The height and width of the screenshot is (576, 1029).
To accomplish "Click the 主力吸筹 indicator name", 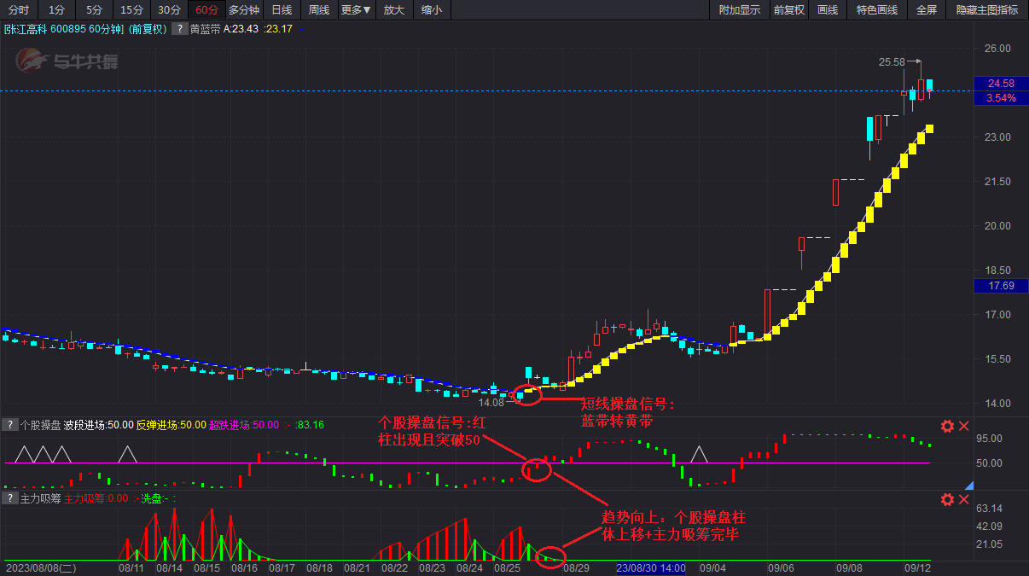I will (x=40, y=498).
